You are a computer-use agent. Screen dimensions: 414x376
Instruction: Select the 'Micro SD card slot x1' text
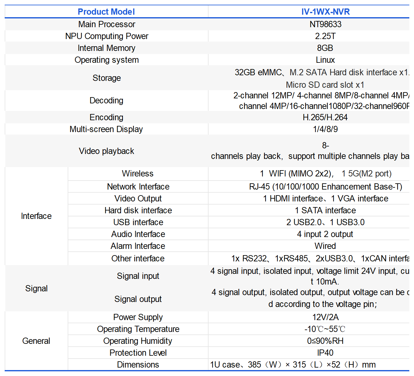(325, 85)
